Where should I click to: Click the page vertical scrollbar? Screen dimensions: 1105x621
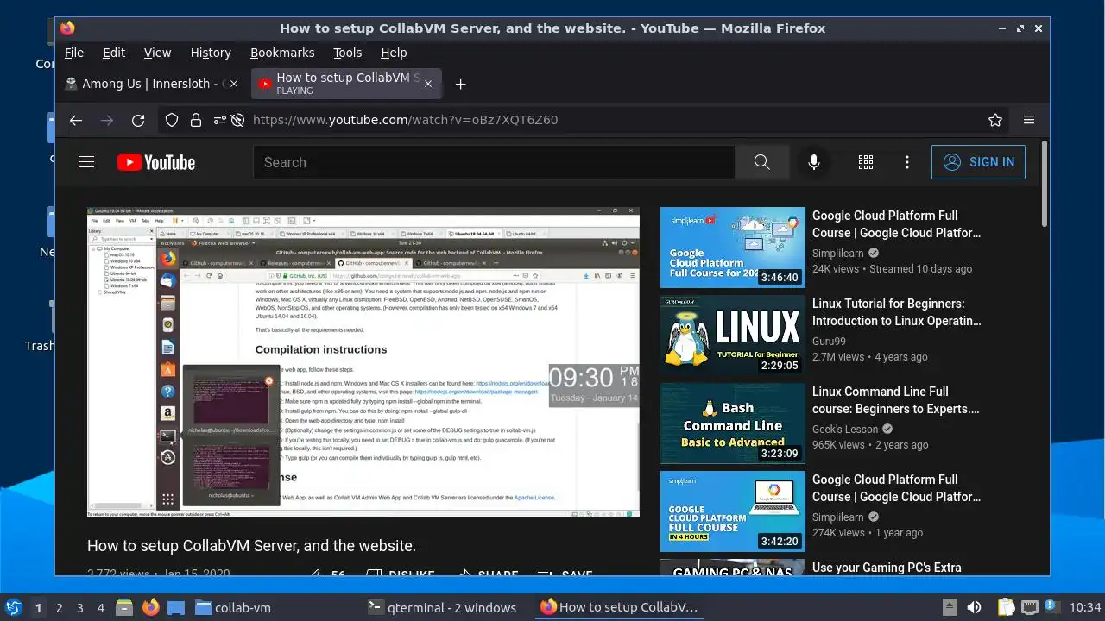pyautogui.click(x=1045, y=185)
